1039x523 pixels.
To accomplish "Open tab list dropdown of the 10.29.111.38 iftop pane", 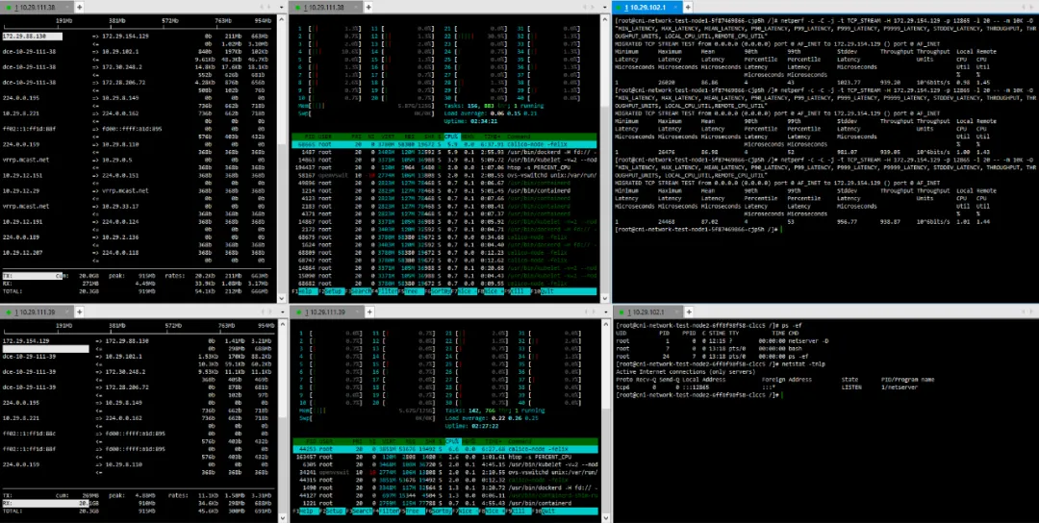I will (282, 7).
